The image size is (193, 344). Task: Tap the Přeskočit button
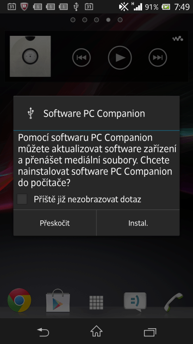[55, 223]
